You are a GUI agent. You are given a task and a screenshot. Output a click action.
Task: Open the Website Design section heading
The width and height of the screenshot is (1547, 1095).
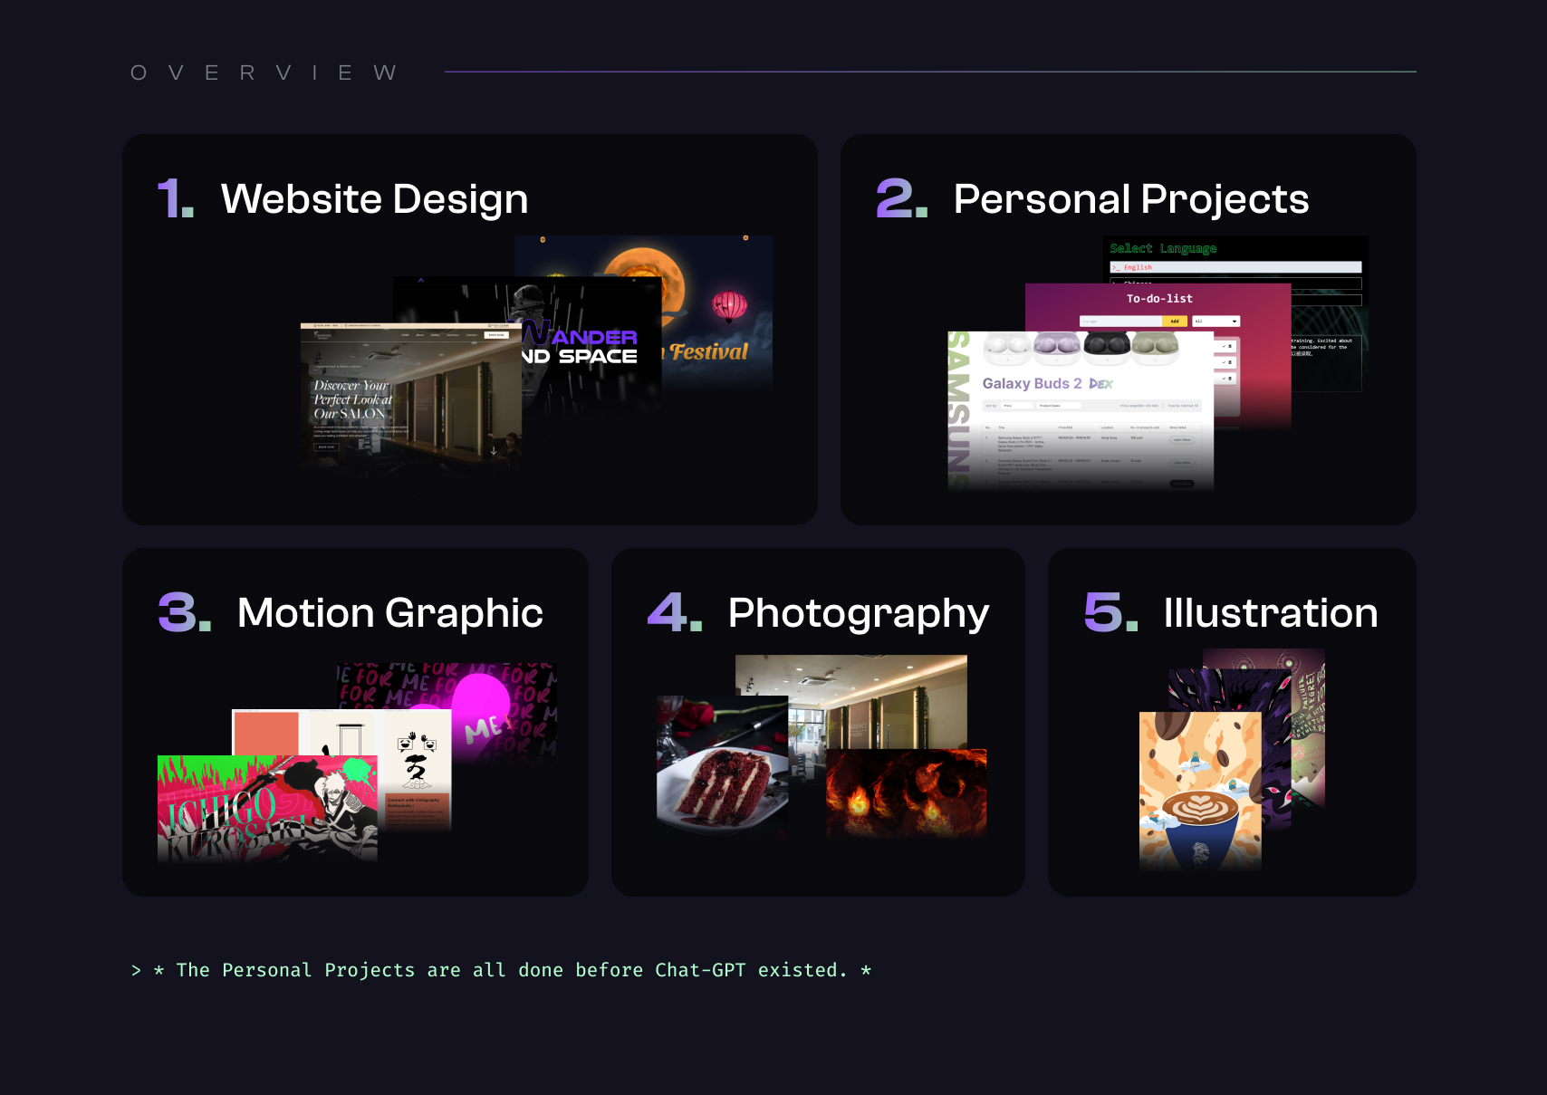(374, 199)
